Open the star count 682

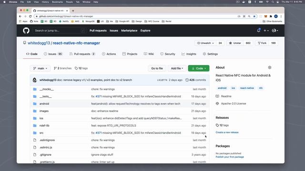click(x=248, y=43)
